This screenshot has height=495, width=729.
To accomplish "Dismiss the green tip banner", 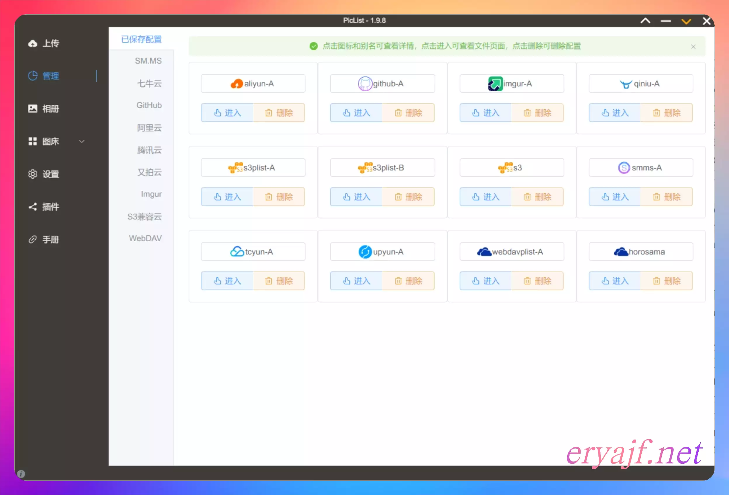I will (x=693, y=47).
